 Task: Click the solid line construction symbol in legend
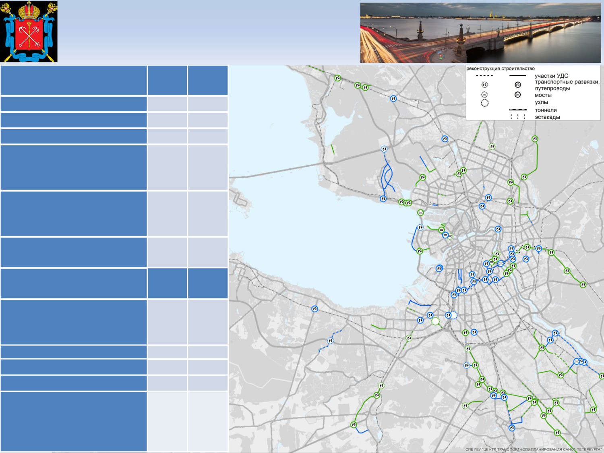pos(518,75)
